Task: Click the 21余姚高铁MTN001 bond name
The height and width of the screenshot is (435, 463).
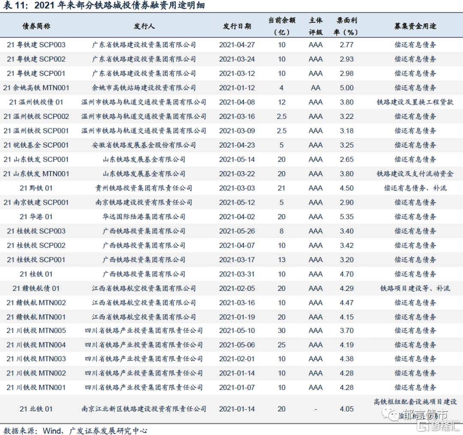Action: tap(36, 88)
